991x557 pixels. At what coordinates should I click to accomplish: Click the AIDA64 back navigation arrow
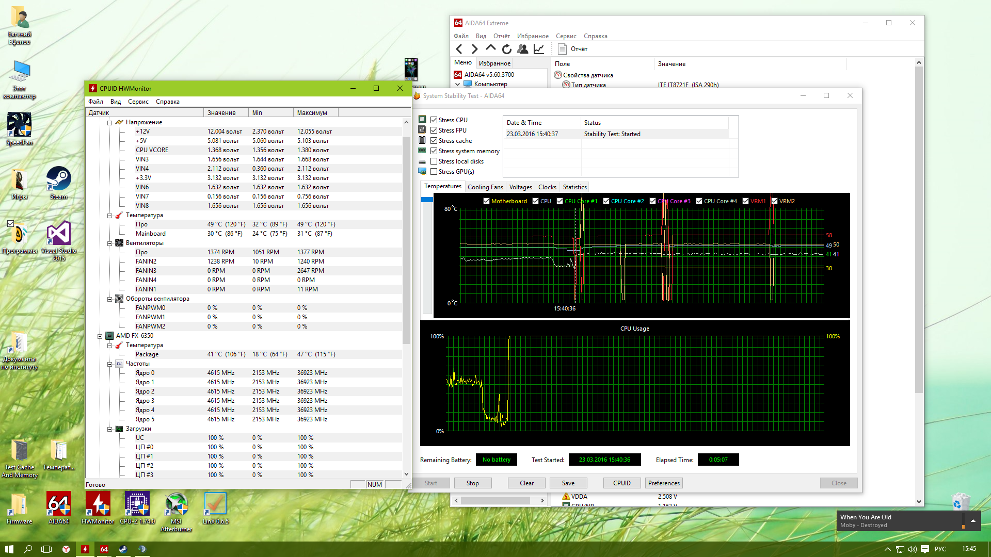tap(459, 49)
